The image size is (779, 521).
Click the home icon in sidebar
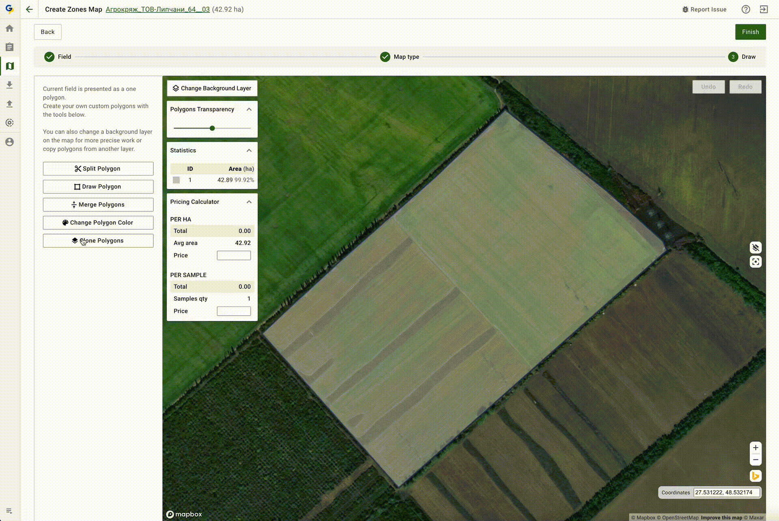click(x=10, y=28)
